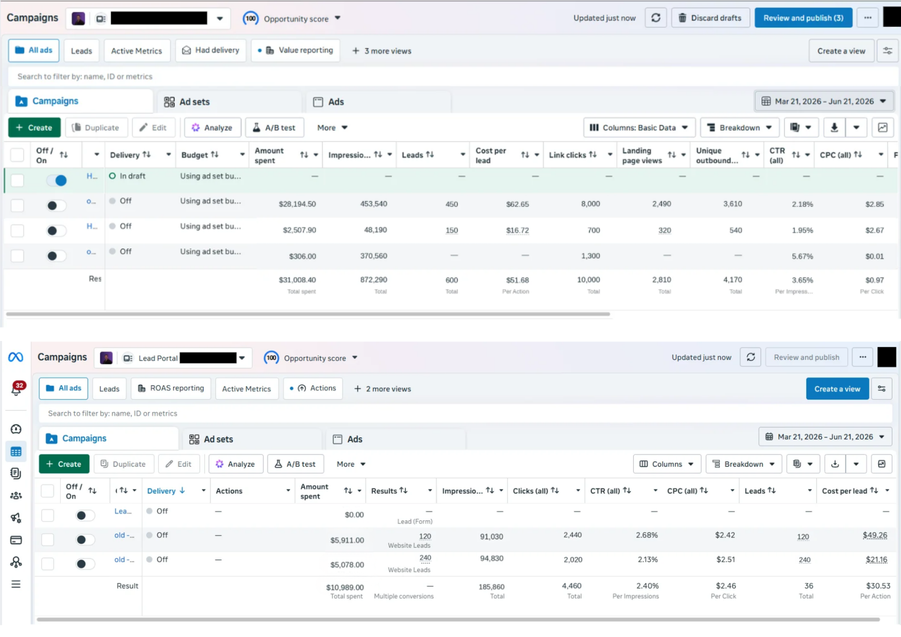Open the Ads reporting documents icon in sidebar
This screenshot has height=637, width=901.
[x=16, y=473]
